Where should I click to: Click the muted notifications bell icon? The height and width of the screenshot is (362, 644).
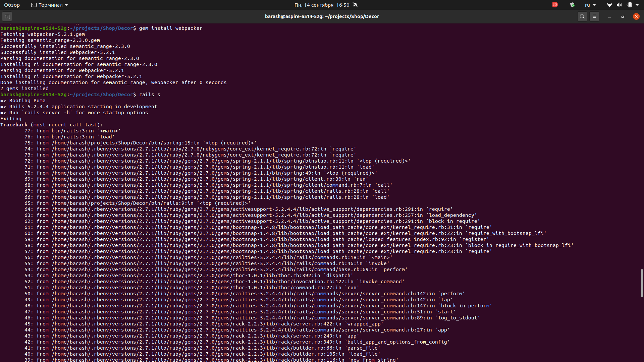click(356, 5)
